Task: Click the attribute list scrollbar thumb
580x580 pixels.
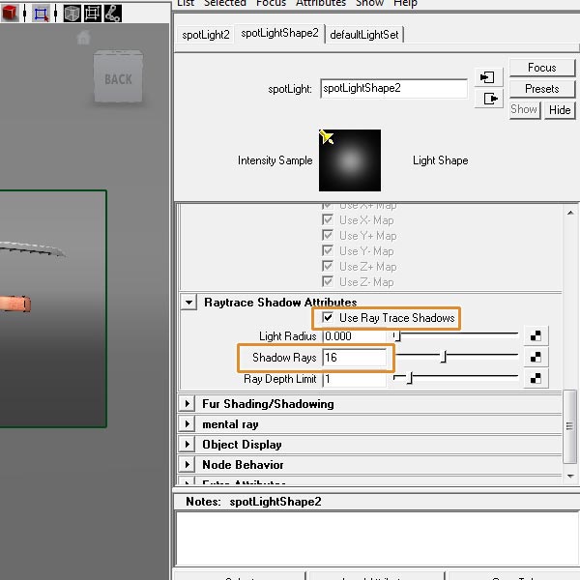Action: click(x=569, y=426)
